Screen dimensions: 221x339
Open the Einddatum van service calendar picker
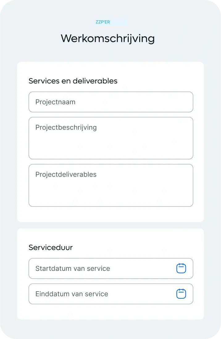tap(181, 294)
